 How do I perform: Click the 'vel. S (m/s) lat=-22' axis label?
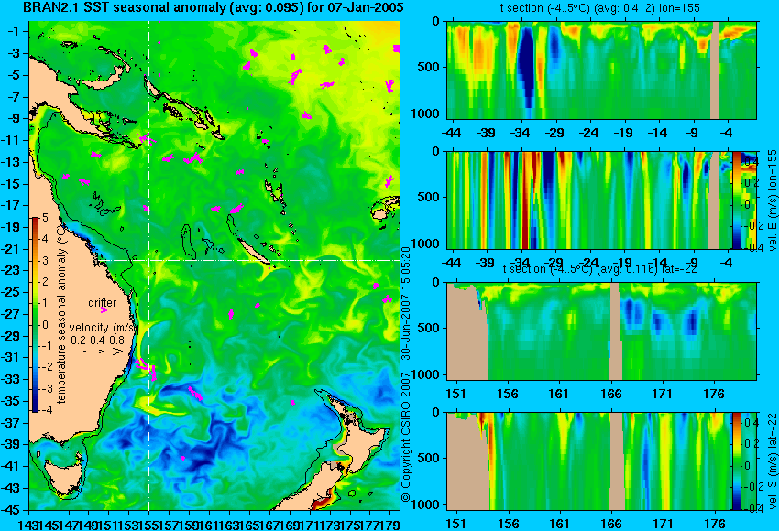click(x=772, y=461)
